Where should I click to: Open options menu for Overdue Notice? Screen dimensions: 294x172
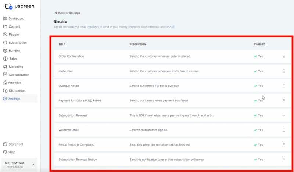click(x=284, y=86)
